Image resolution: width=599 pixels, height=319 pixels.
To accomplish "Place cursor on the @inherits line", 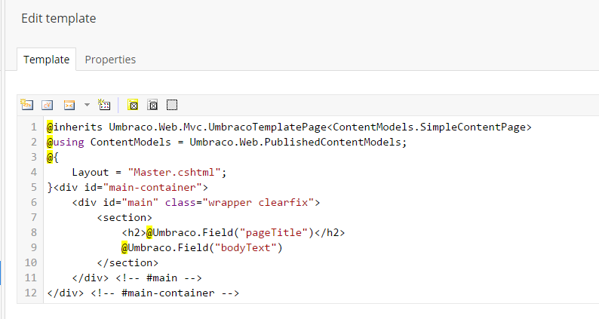I will click(x=289, y=127).
